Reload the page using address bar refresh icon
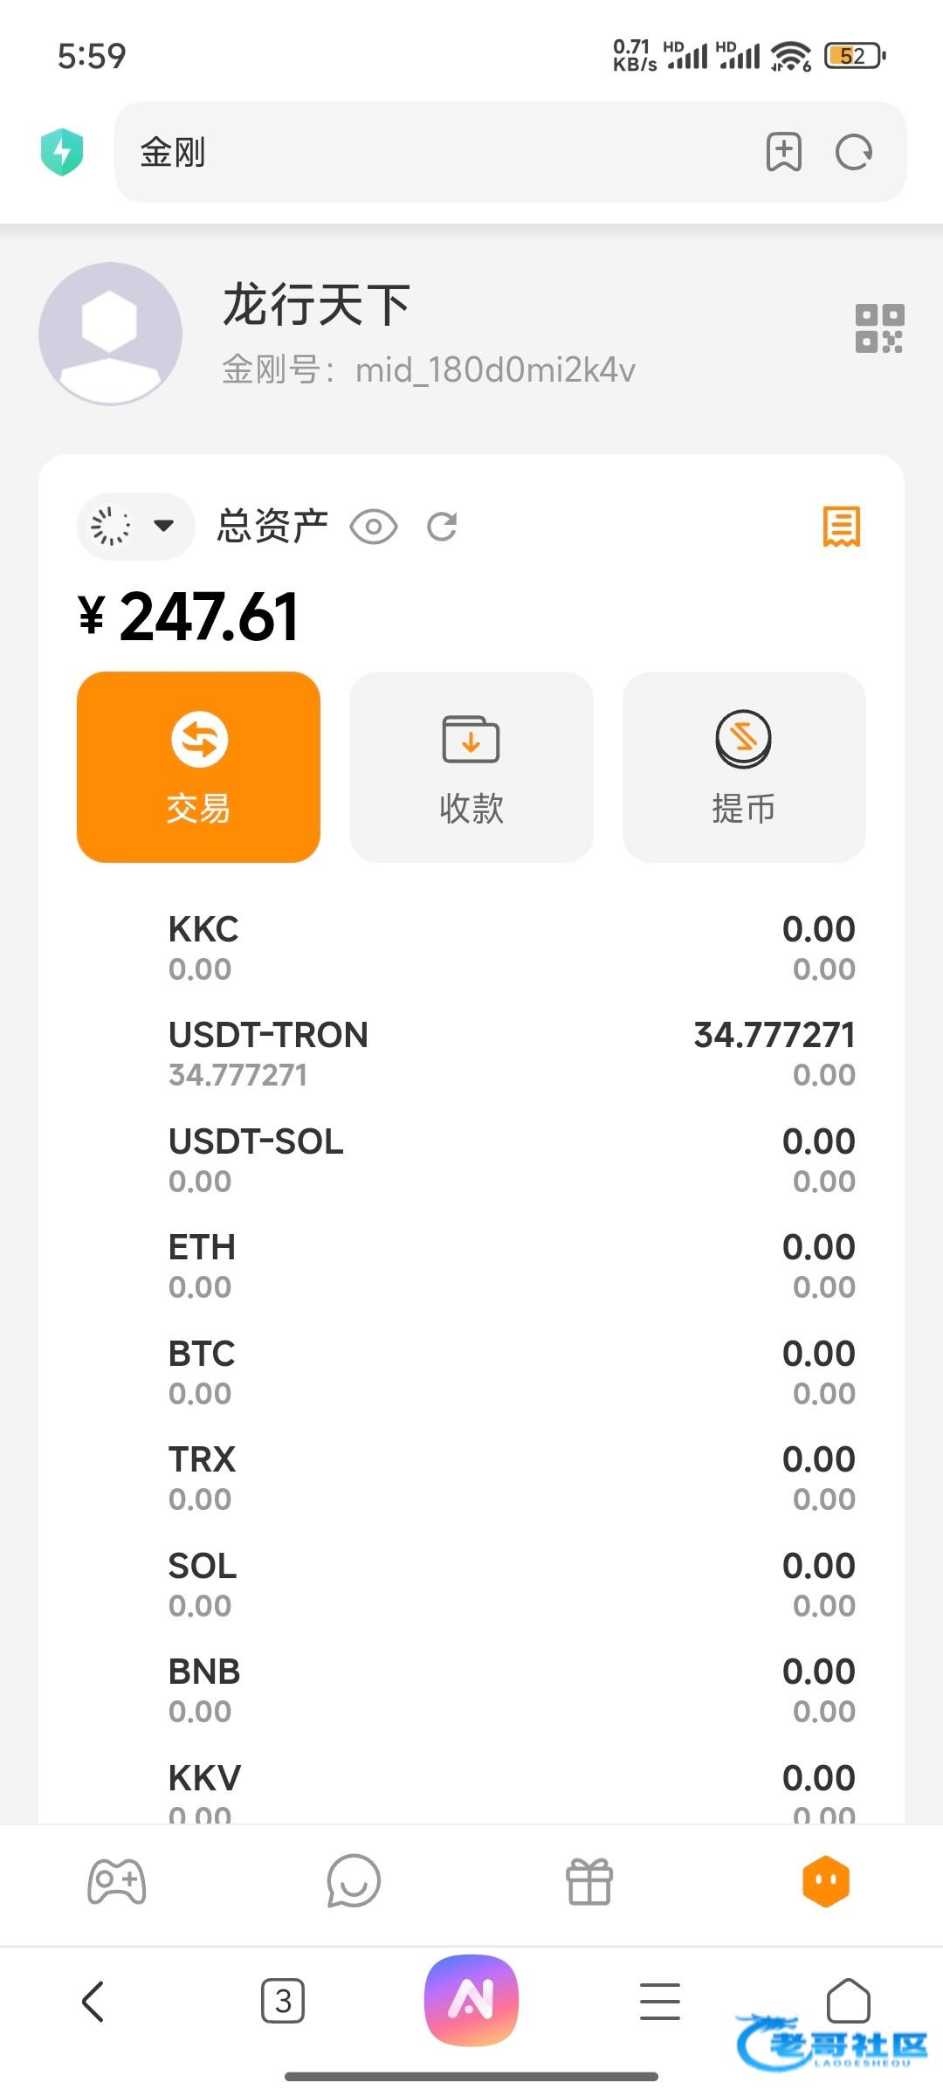This screenshot has width=943, height=2096. (853, 153)
